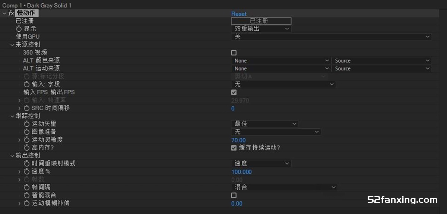447x214 pixels.
Task: Enable keyframing stopwatch for 运动矢量
Action: click(26, 124)
